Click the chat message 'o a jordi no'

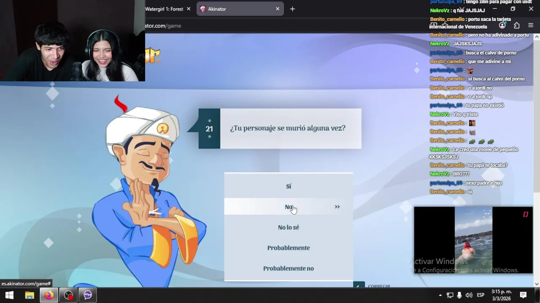[x=480, y=88]
